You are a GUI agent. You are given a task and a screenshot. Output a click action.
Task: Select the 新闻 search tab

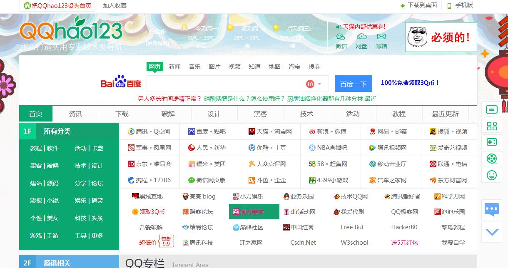point(174,67)
